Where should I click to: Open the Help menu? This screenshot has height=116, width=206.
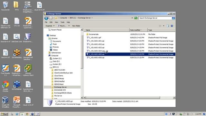click(x=68, y=22)
